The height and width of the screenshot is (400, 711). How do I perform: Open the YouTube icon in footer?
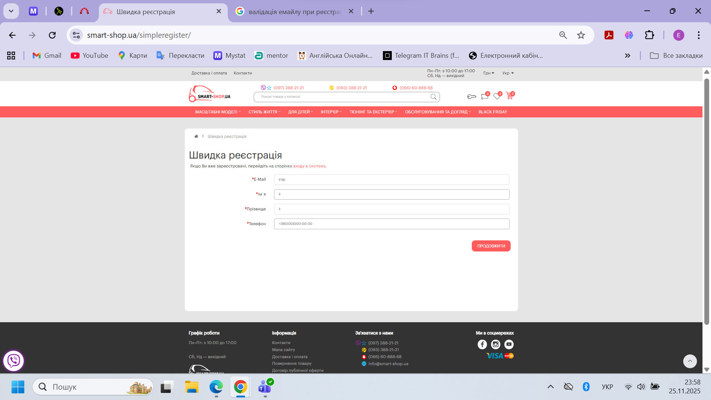(x=509, y=344)
